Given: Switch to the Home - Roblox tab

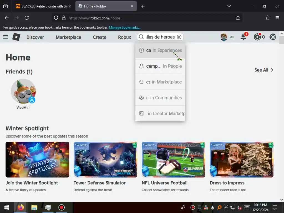Looking at the screenshot, I should pyautogui.click(x=106, y=6).
